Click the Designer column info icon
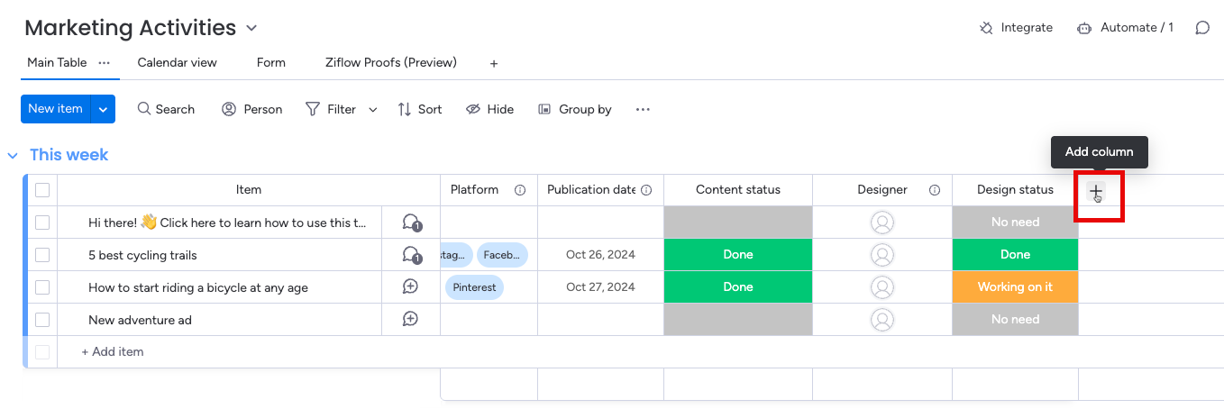This screenshot has height=418, width=1224. click(935, 190)
